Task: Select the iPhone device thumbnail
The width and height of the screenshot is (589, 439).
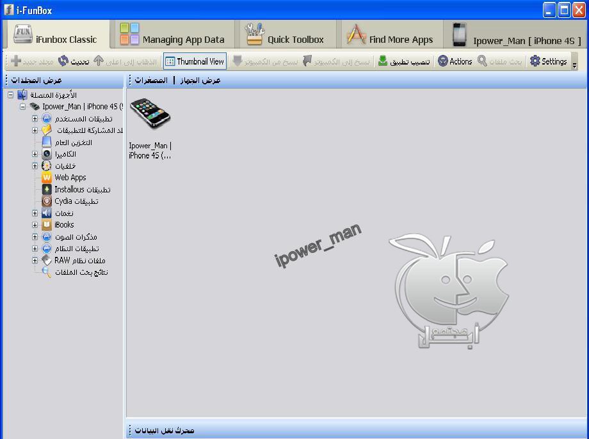Action: click(x=150, y=113)
